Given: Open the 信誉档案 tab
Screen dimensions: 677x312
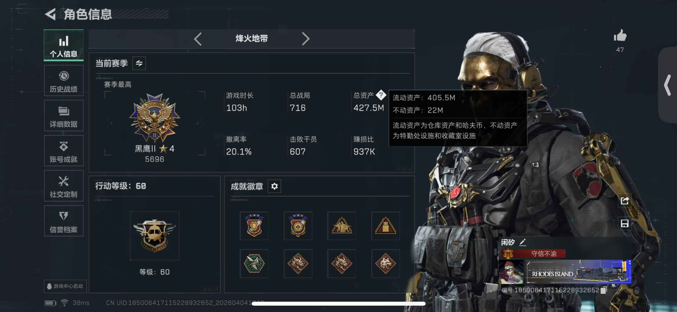Looking at the screenshot, I should click(64, 221).
